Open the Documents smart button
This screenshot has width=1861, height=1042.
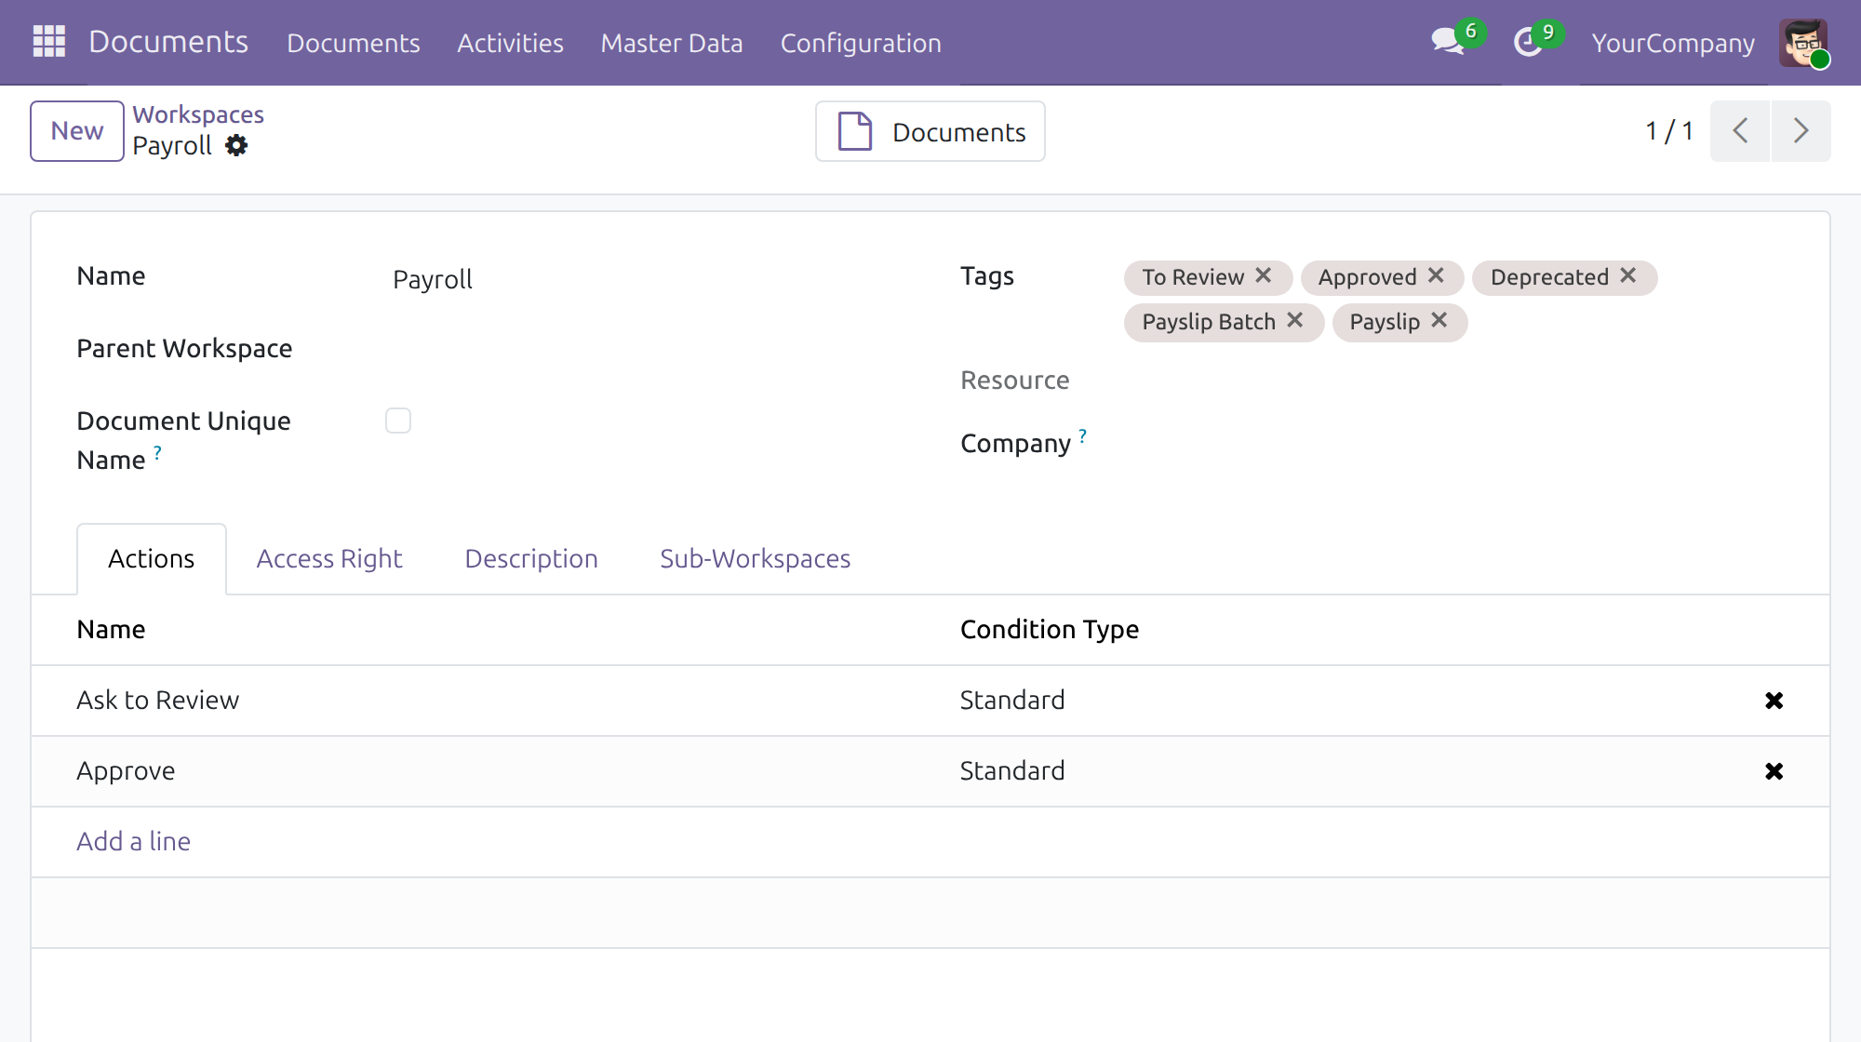(x=930, y=132)
